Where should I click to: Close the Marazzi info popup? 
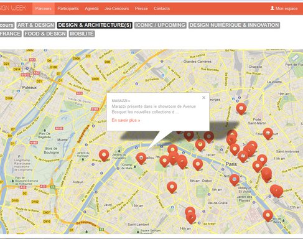(203, 98)
